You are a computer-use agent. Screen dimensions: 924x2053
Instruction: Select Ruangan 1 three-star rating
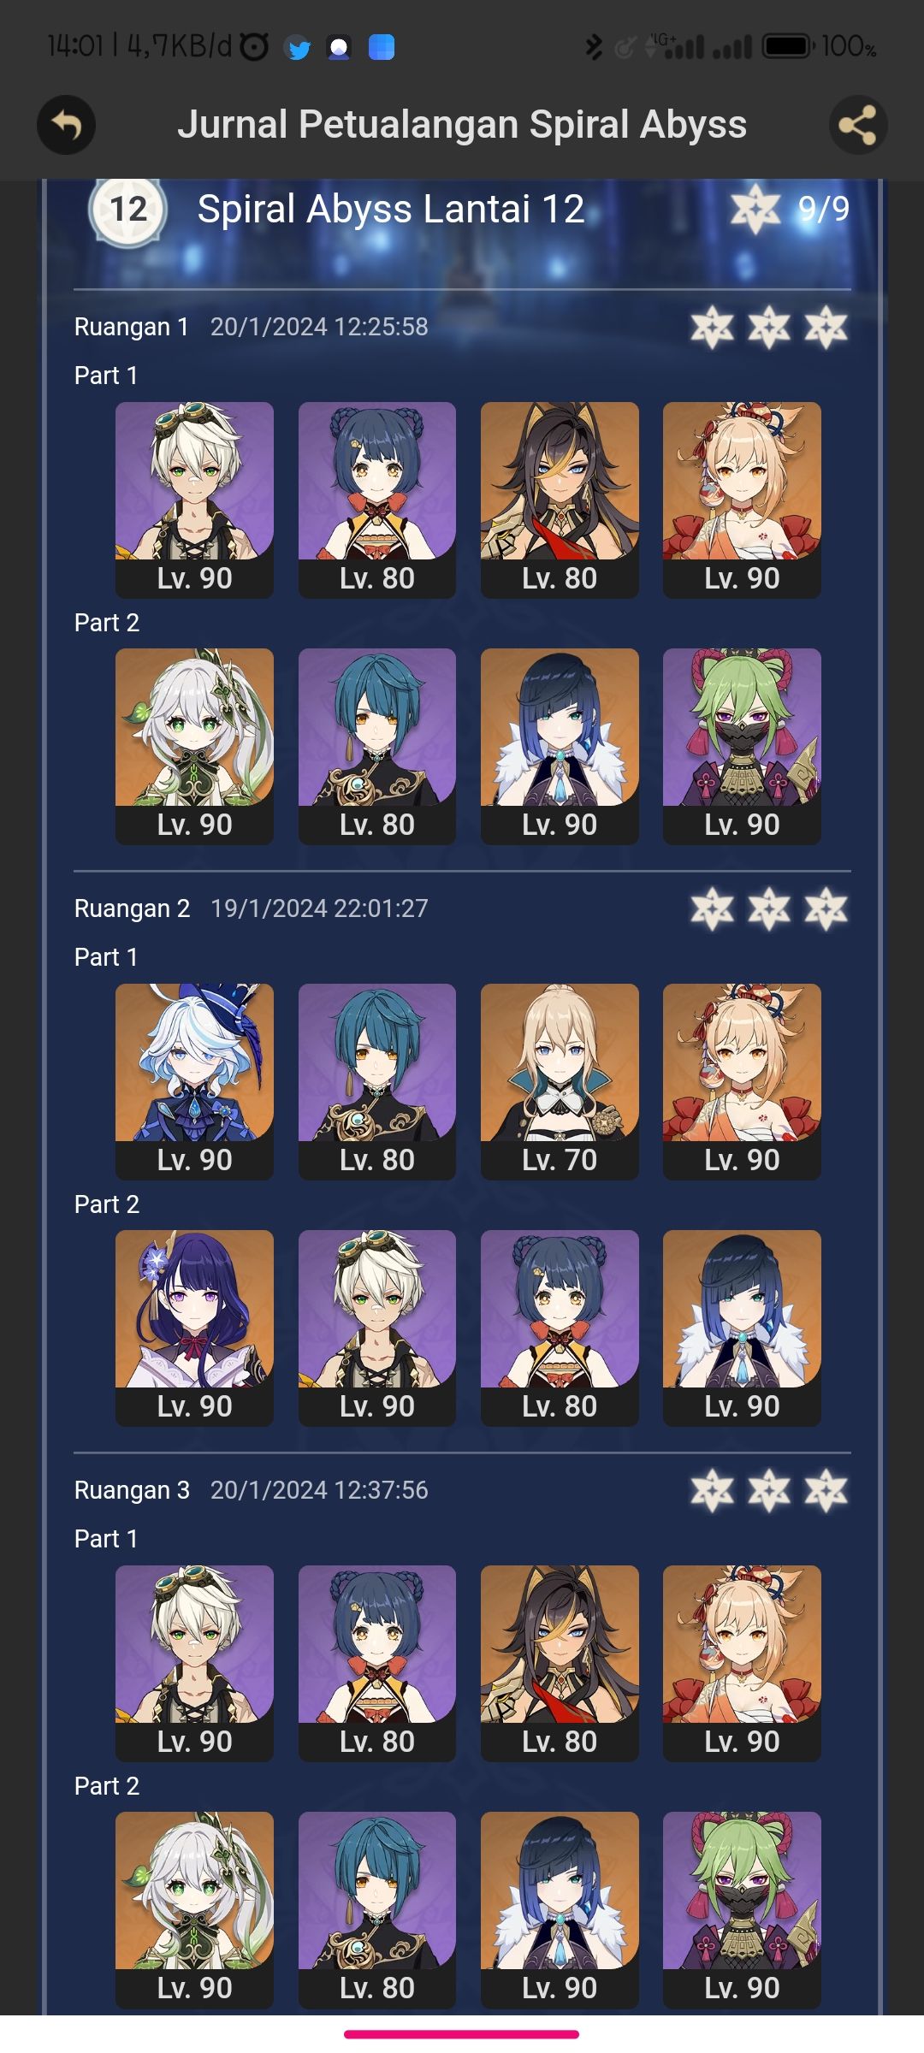point(769,328)
